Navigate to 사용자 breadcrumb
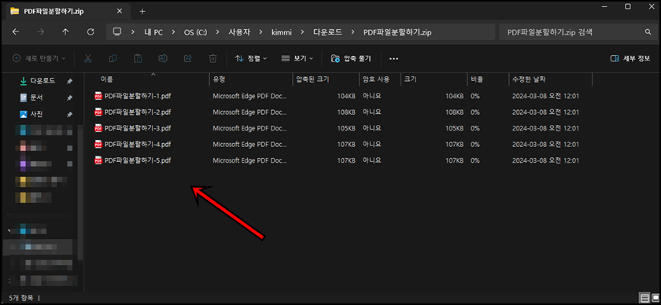 click(239, 32)
